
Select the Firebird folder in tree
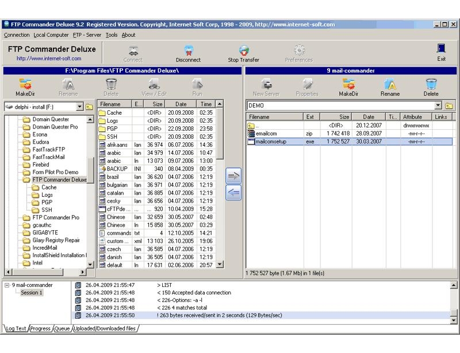pos(41,165)
